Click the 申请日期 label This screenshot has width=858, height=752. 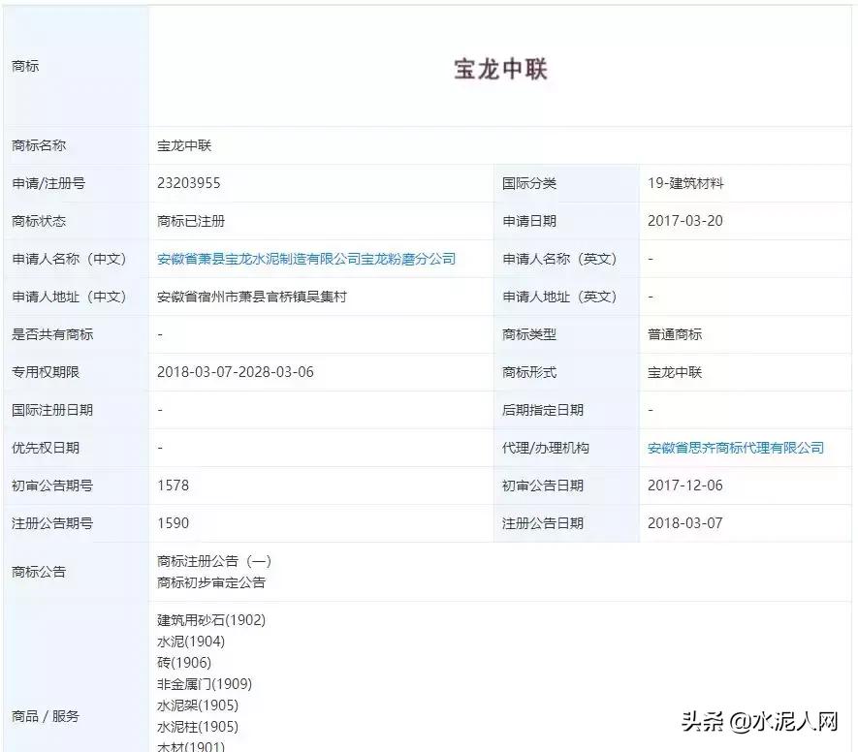[529, 221]
